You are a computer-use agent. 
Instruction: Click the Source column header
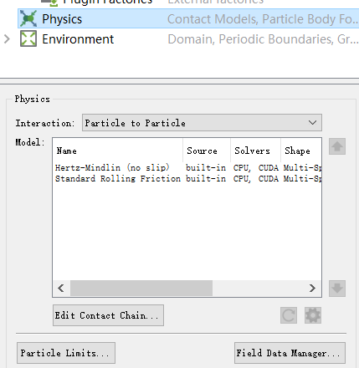207,151
